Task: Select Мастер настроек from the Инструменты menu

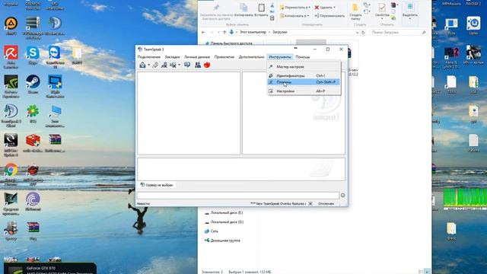Action: [304, 67]
